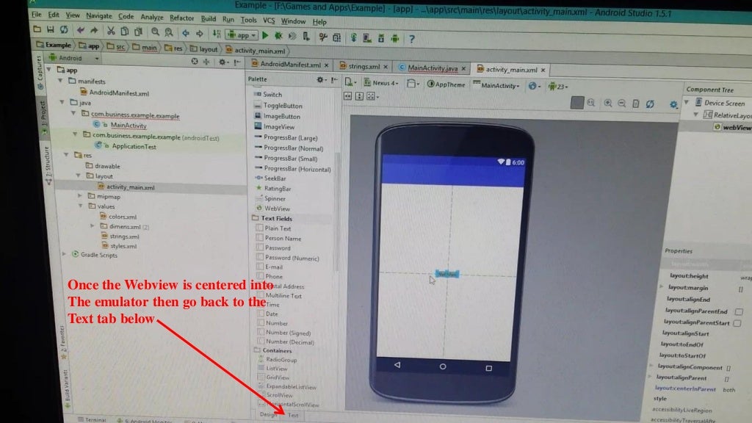752x423 pixels.
Task: Expand the layout:margin property
Action: pos(661,287)
